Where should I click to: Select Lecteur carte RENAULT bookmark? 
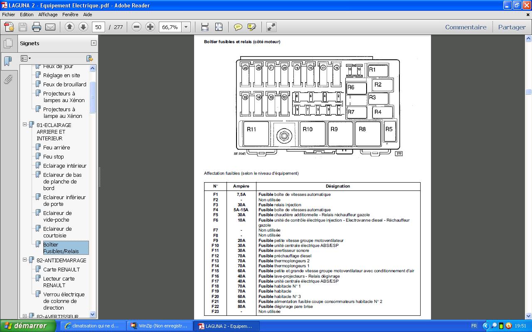[x=59, y=282]
